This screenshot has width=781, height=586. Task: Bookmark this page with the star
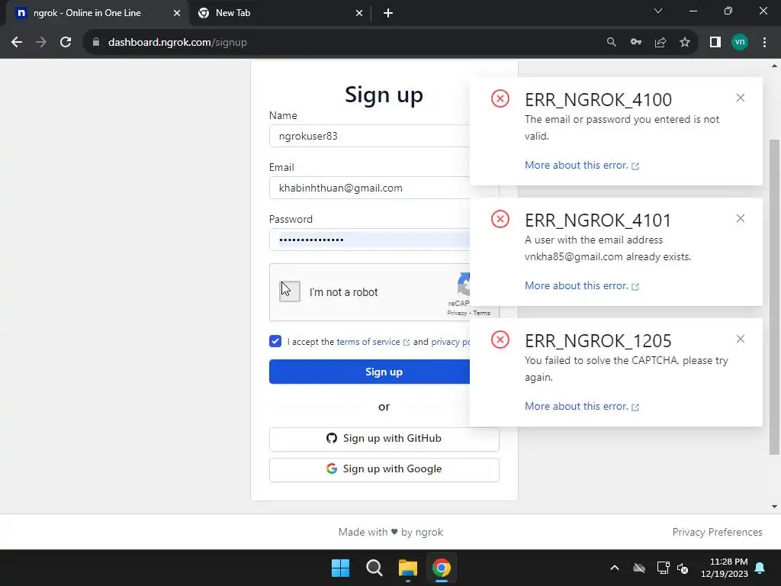coord(685,43)
